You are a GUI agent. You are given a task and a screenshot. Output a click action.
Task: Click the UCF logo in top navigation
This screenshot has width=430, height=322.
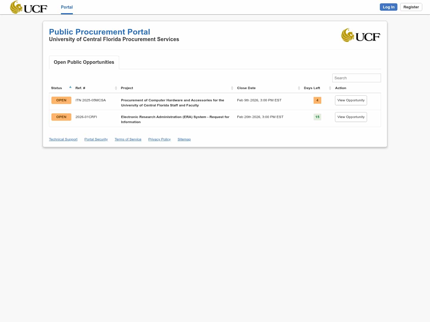[x=29, y=7]
